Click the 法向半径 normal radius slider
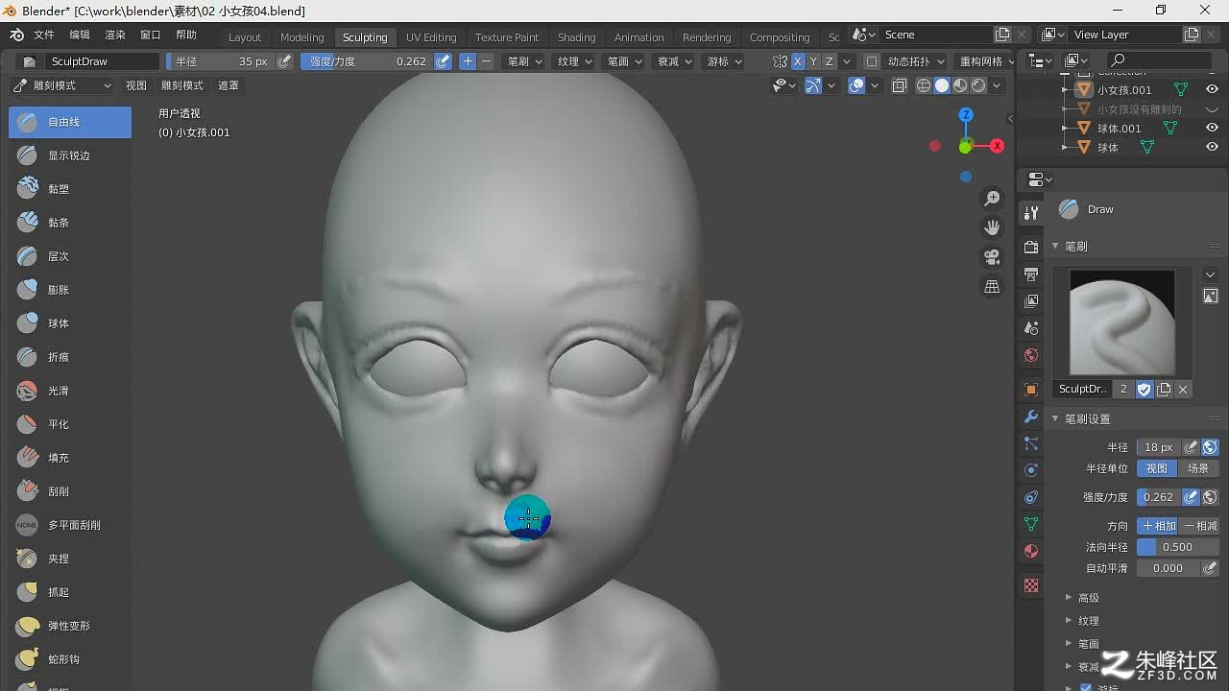 1178,547
